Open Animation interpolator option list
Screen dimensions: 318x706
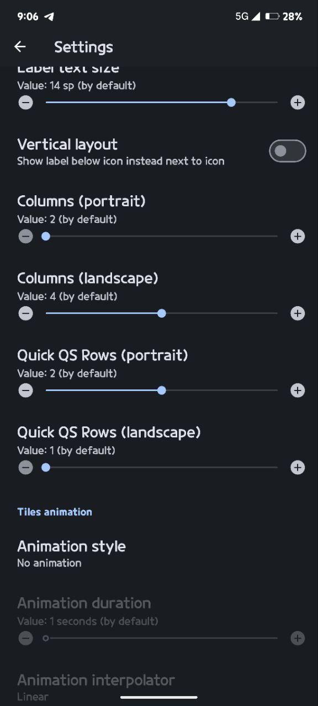coord(159,687)
